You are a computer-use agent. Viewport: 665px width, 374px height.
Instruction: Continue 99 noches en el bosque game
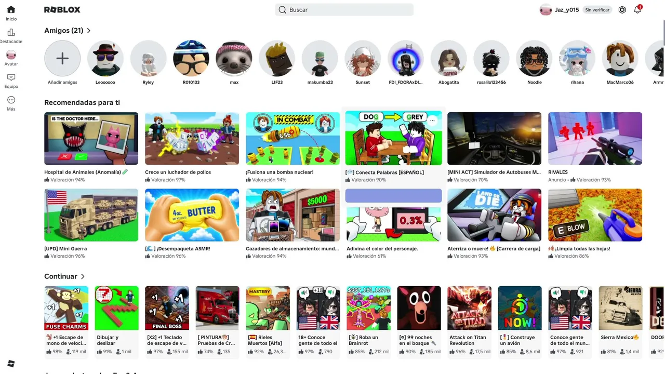coord(419,308)
